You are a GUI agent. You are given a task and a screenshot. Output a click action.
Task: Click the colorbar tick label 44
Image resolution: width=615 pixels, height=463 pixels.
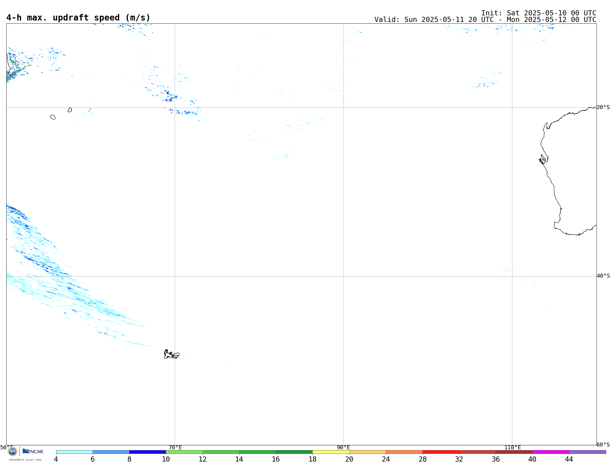click(x=569, y=459)
